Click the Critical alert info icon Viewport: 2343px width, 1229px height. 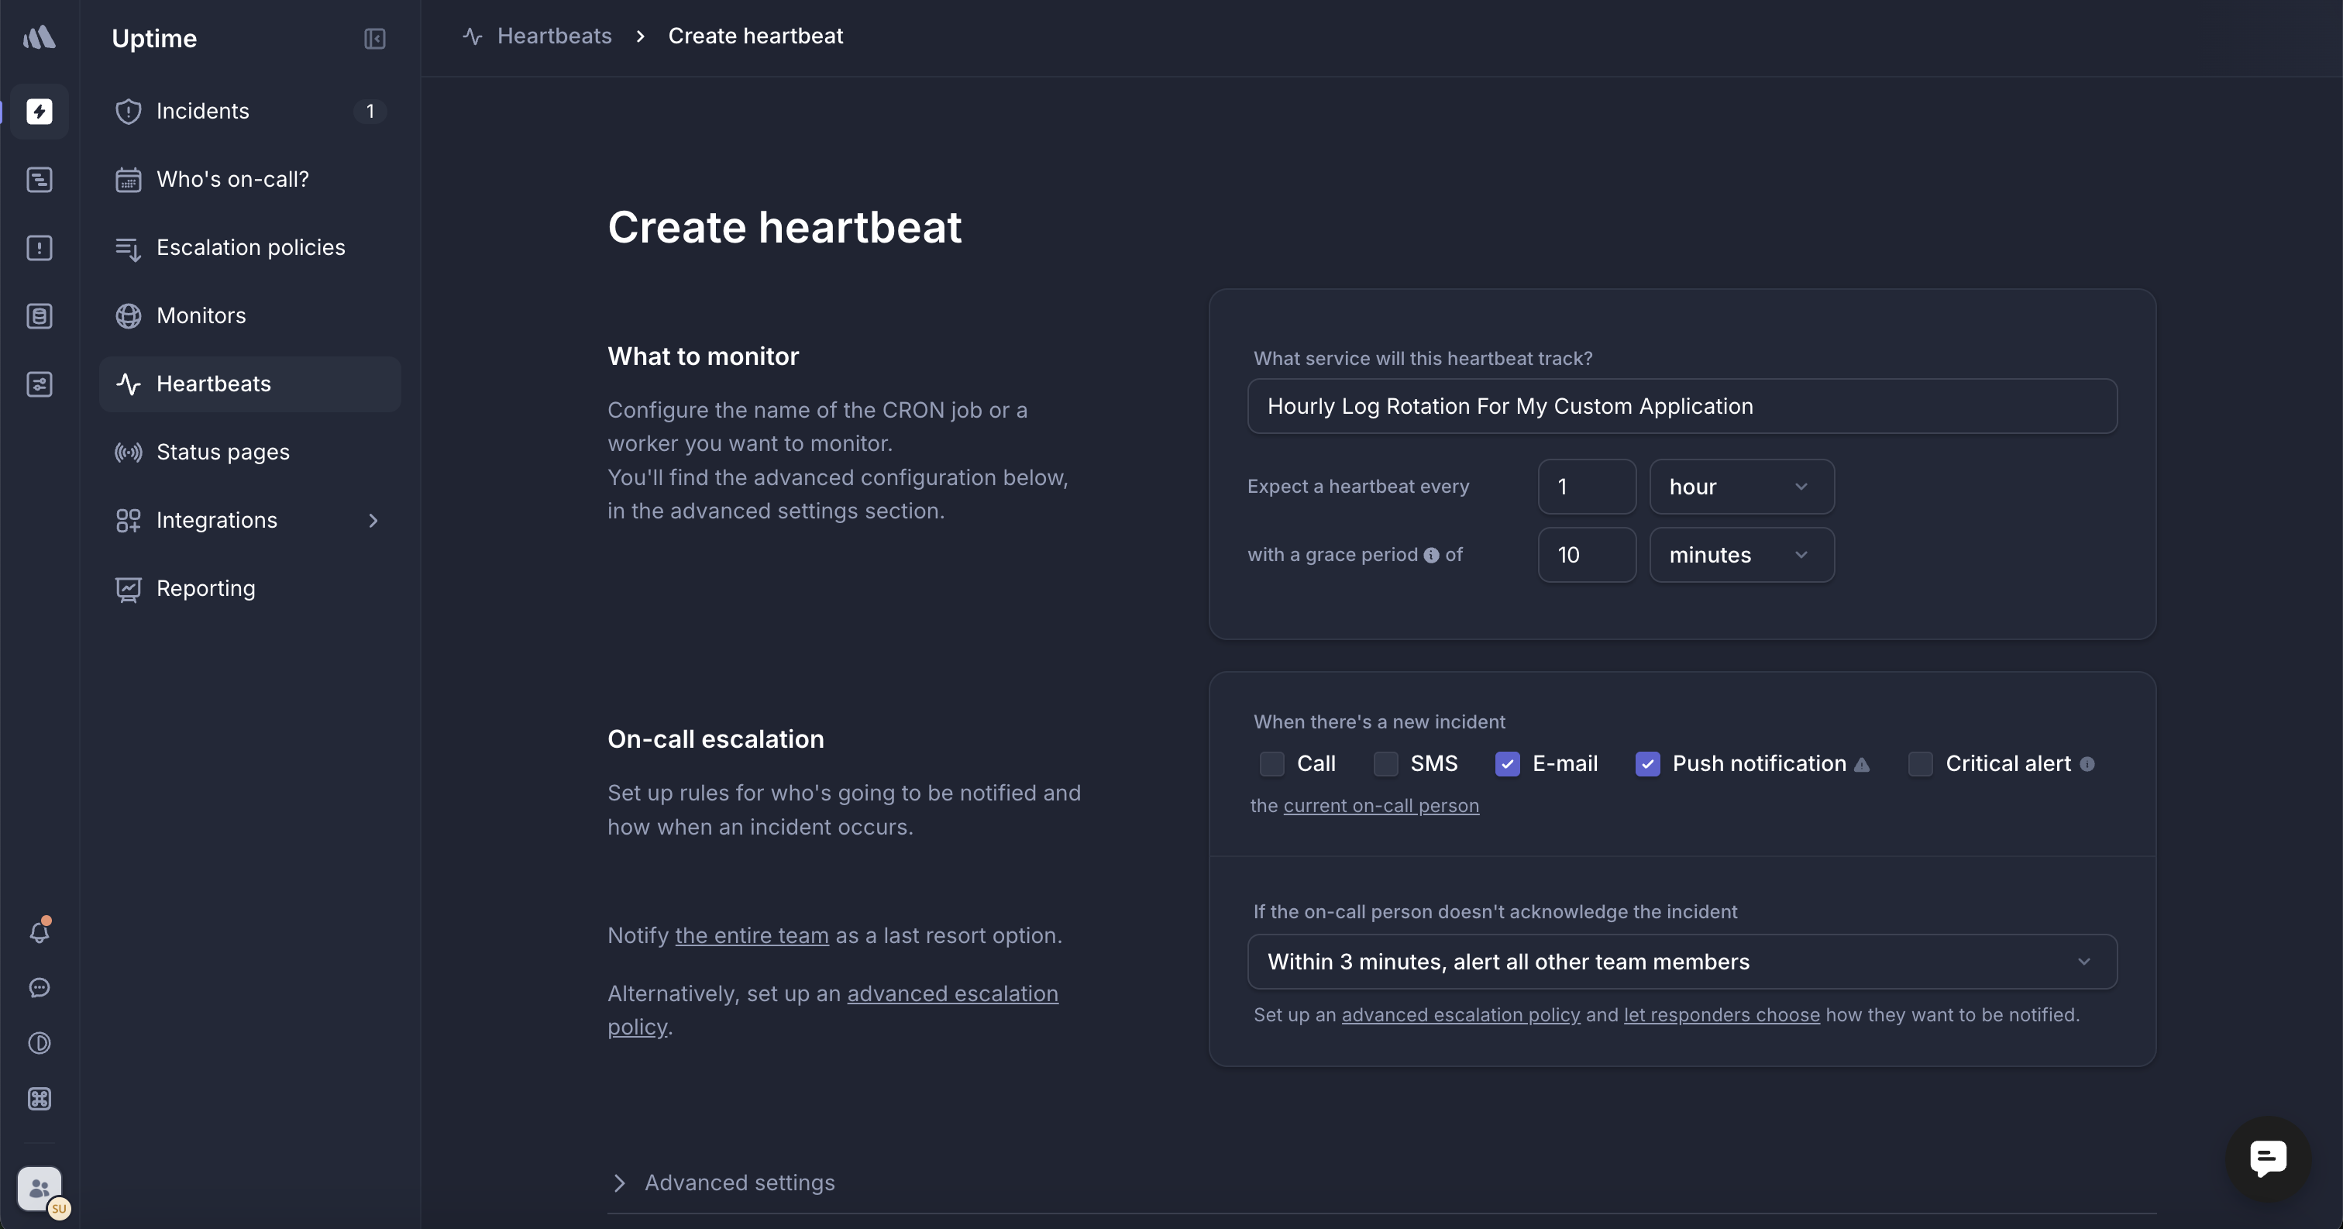pos(2087,764)
